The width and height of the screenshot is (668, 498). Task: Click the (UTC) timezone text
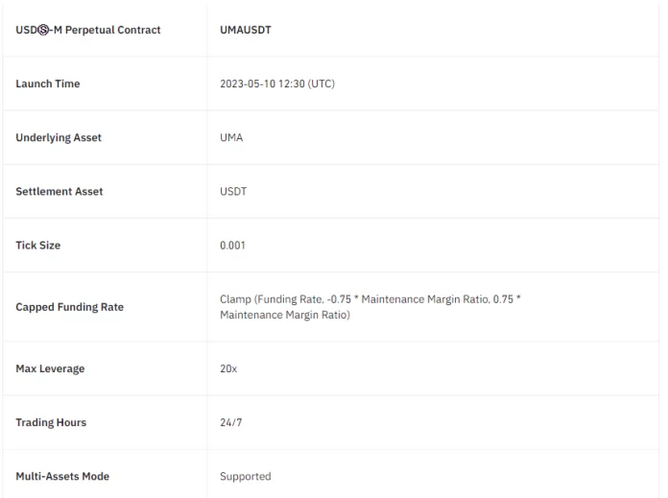pos(319,83)
